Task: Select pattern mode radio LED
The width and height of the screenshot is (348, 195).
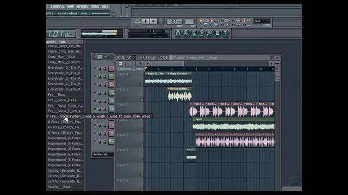Action: pos(140,20)
